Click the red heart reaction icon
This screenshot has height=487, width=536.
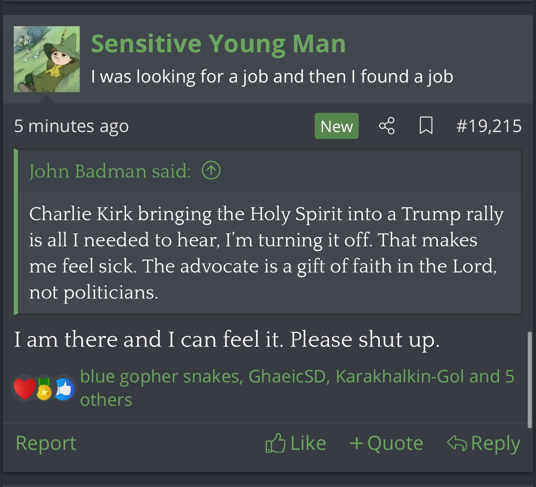click(x=24, y=389)
